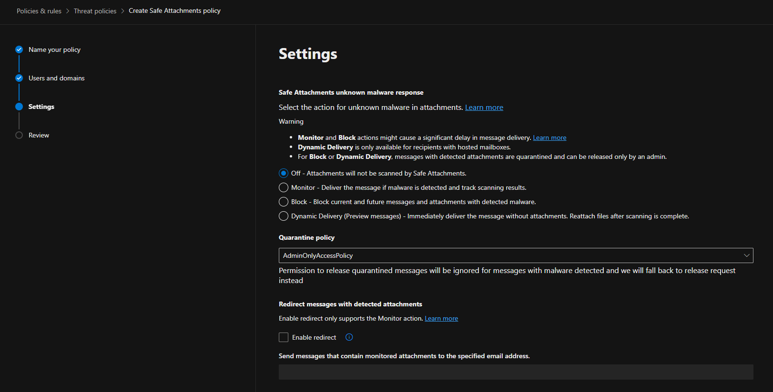Open Name your policy wizard step
Screen dimensions: 773x392
[x=54, y=49]
